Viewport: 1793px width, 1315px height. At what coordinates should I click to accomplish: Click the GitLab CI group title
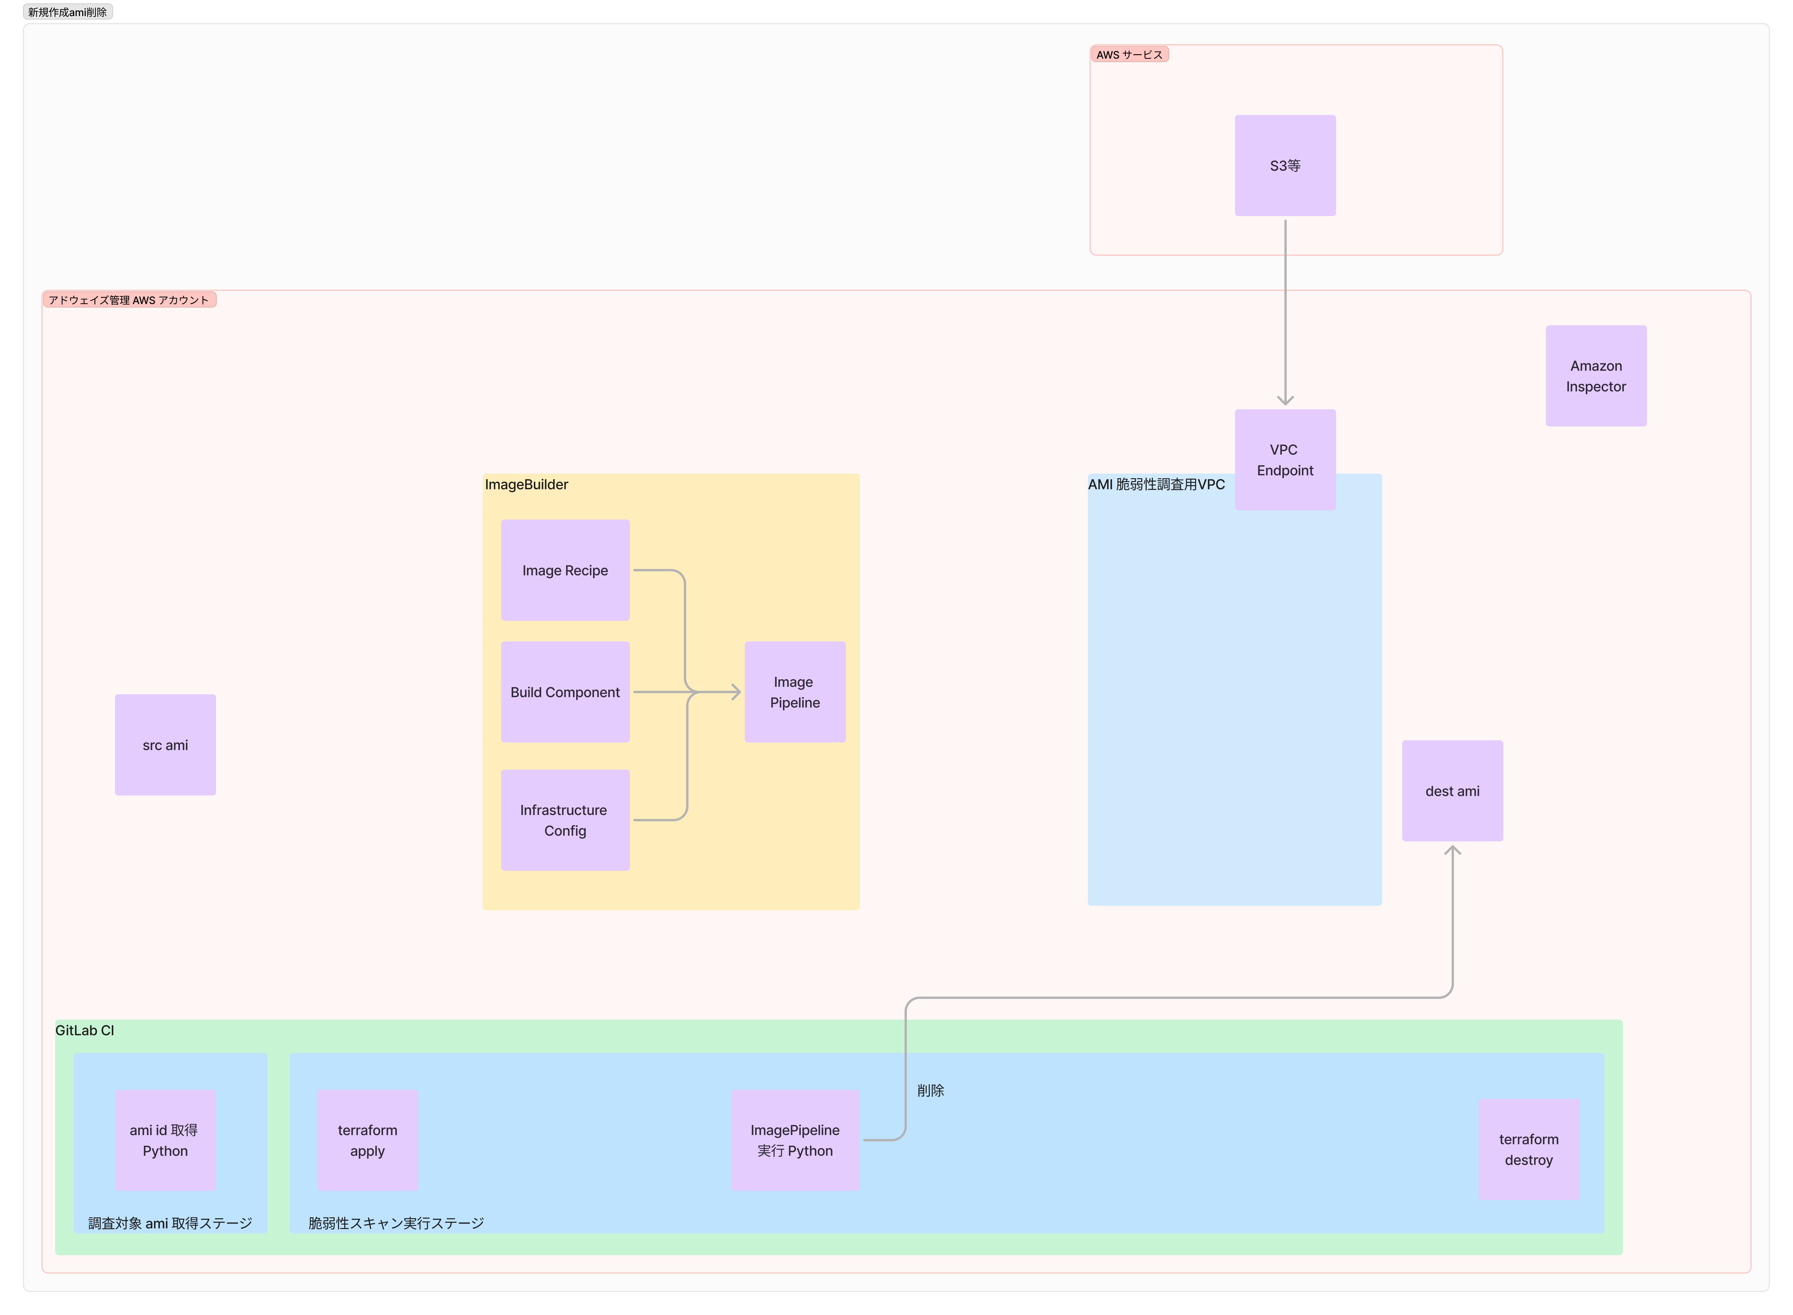pos(84,1030)
